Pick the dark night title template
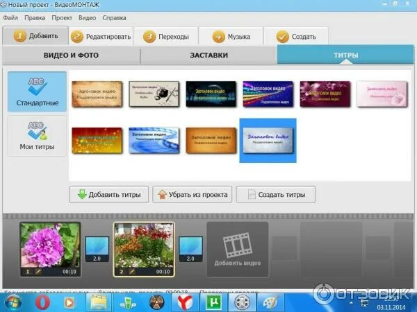Image resolution: width=417 pixels, height=312 pixels. pos(211,94)
